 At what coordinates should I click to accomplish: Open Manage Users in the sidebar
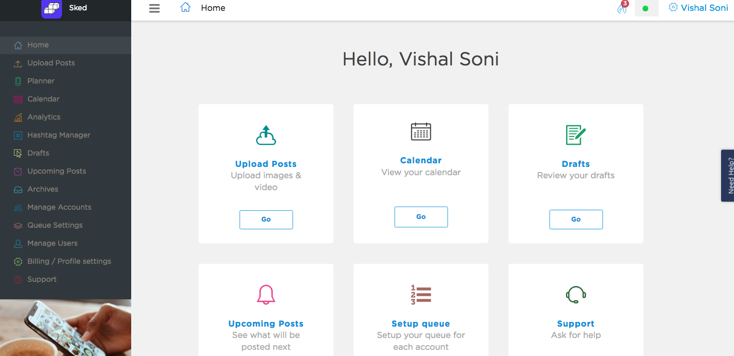click(66, 244)
